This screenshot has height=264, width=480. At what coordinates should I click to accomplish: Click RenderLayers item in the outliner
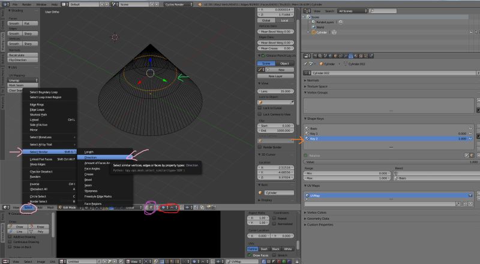click(x=325, y=22)
